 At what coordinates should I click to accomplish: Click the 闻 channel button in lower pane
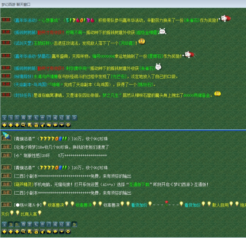(55, 225)
